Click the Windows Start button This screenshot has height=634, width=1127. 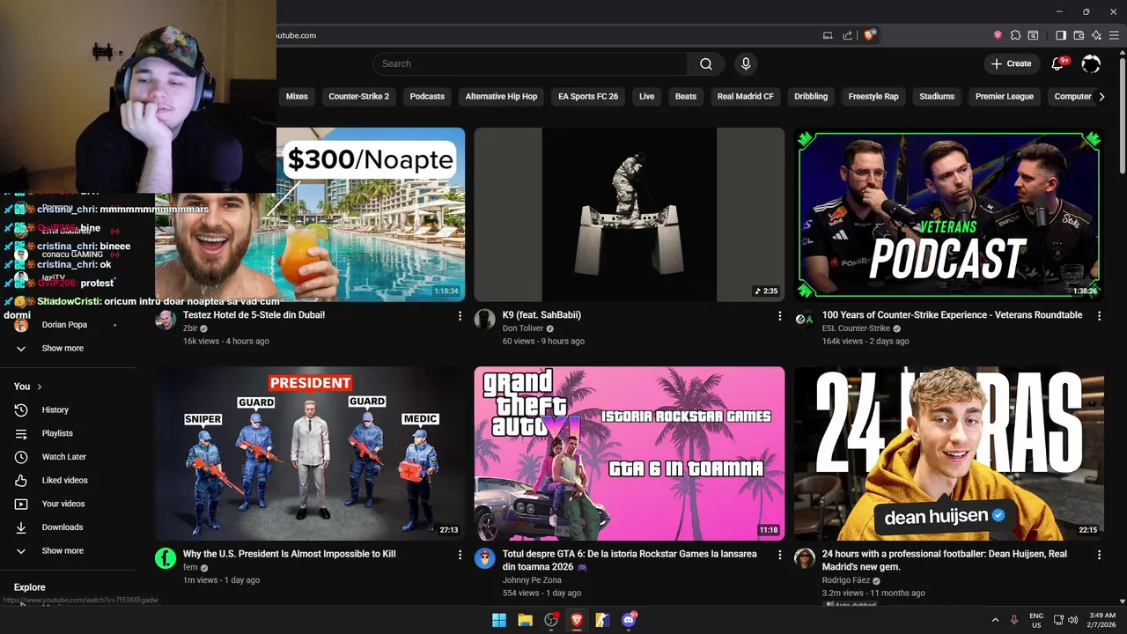tap(499, 620)
